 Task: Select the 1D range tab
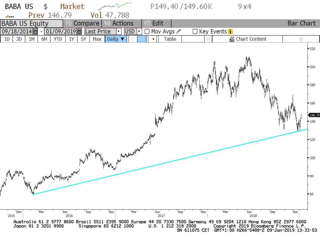[x=7, y=39]
